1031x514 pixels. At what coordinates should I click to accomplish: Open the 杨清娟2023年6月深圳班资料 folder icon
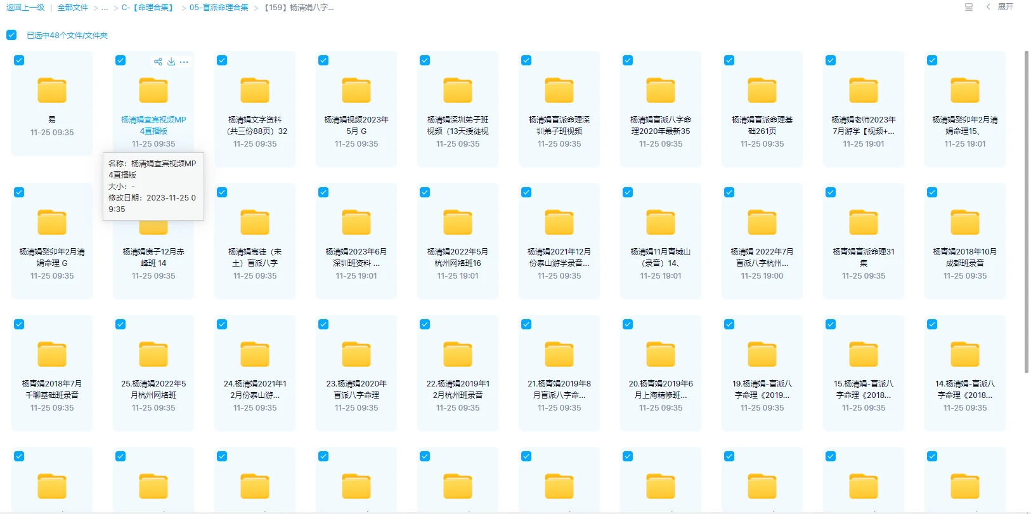point(356,222)
